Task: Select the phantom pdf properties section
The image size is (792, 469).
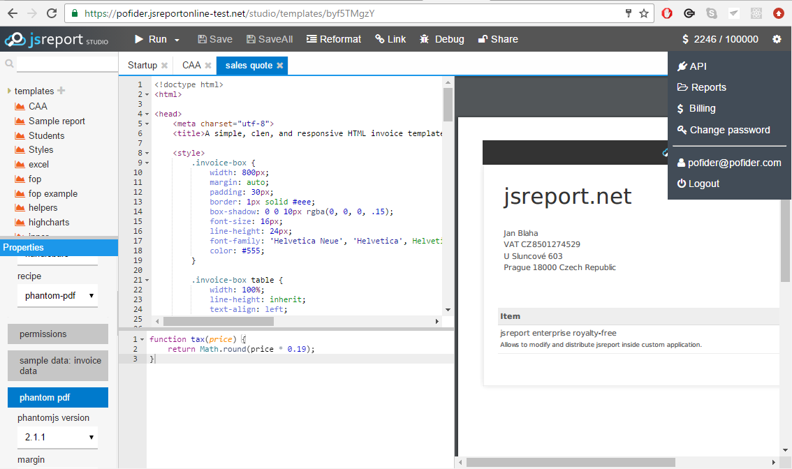Action: tap(57, 398)
